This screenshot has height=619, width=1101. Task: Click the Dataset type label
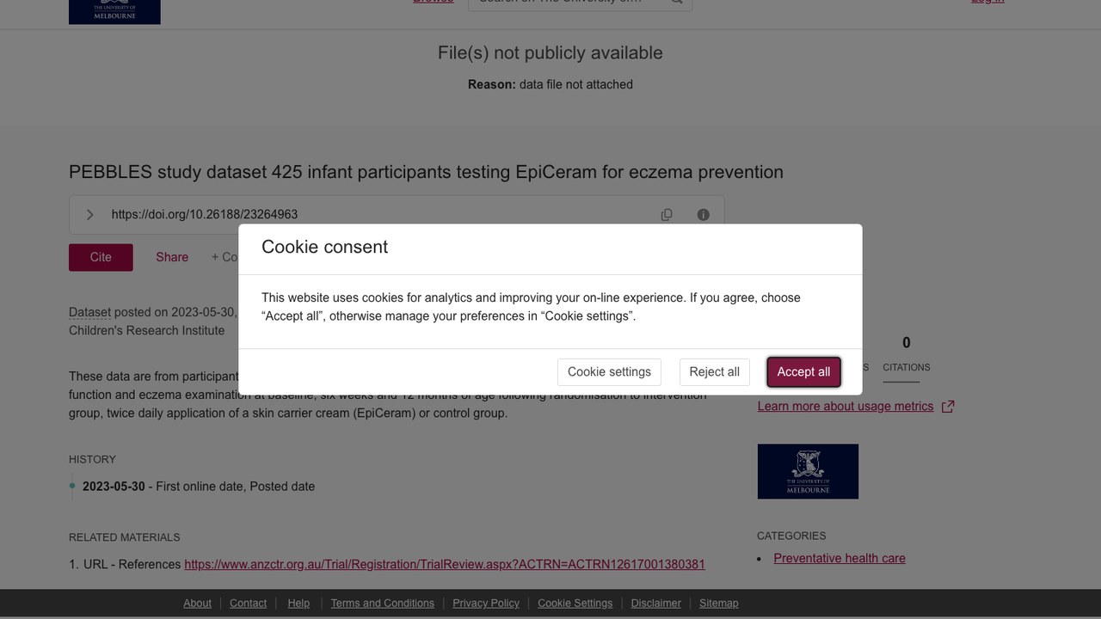[89, 312]
